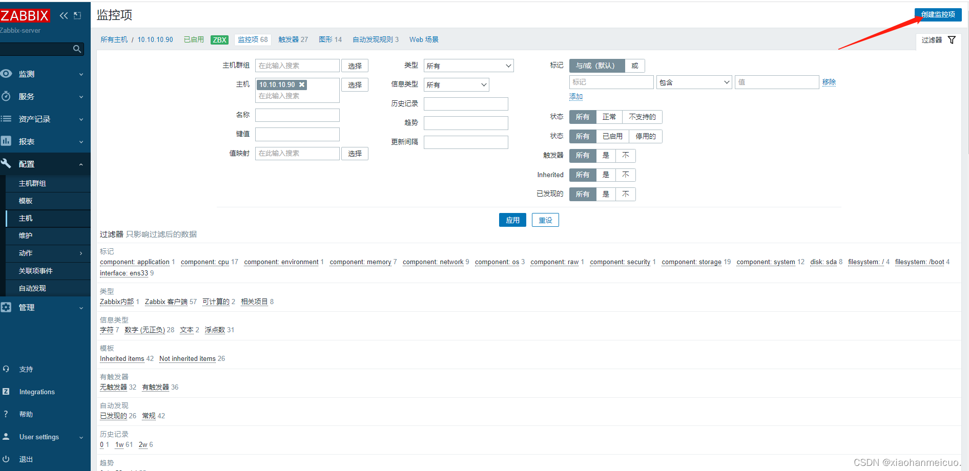Click the 值映射 选择 button

point(355,153)
